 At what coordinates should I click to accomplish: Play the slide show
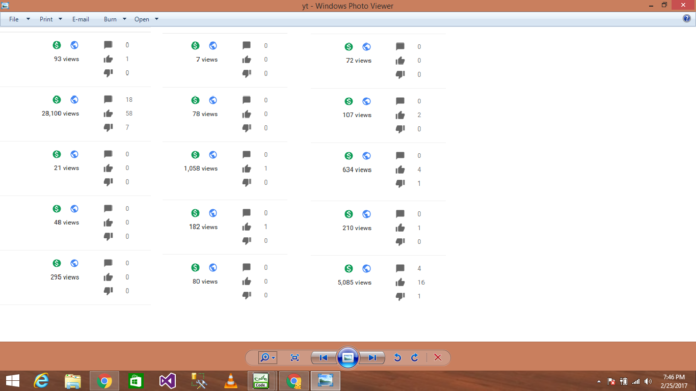pos(348,357)
